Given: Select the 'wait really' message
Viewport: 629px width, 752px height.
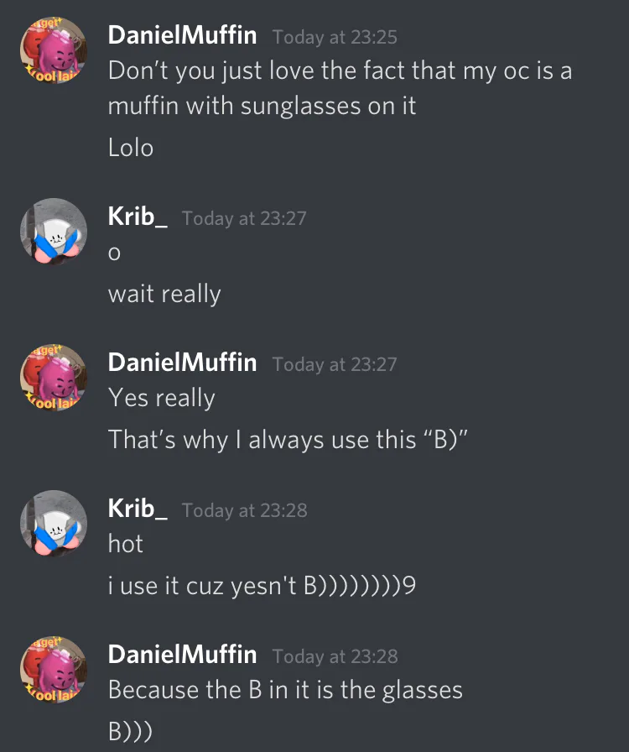Looking at the screenshot, I should 164,295.
